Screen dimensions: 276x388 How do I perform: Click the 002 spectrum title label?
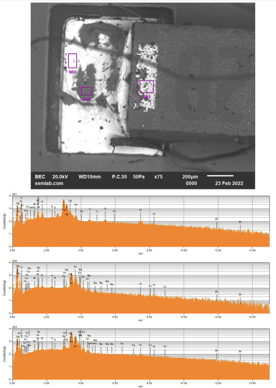(x=15, y=261)
